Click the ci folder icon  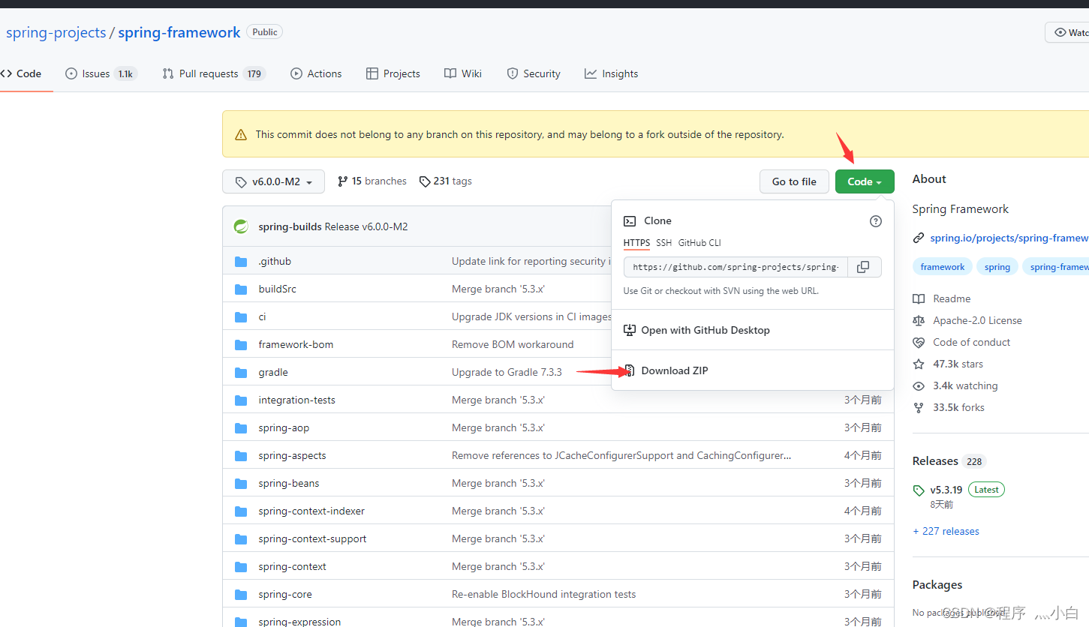[241, 317]
